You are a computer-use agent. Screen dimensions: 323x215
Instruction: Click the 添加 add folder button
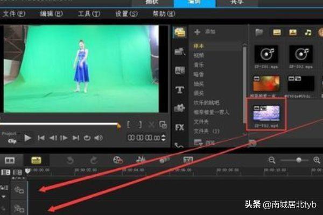click(x=205, y=33)
